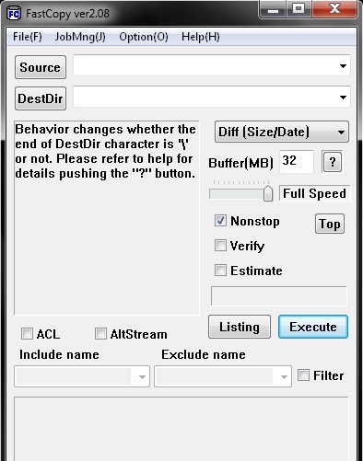
Task: Click the Source browse button
Action: pos(41,67)
